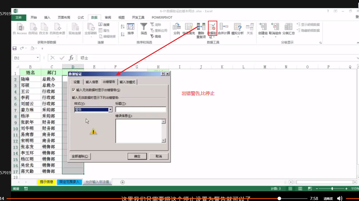
Task: Click the 连接 connections button in ribbon
Action: click(x=104, y=25)
